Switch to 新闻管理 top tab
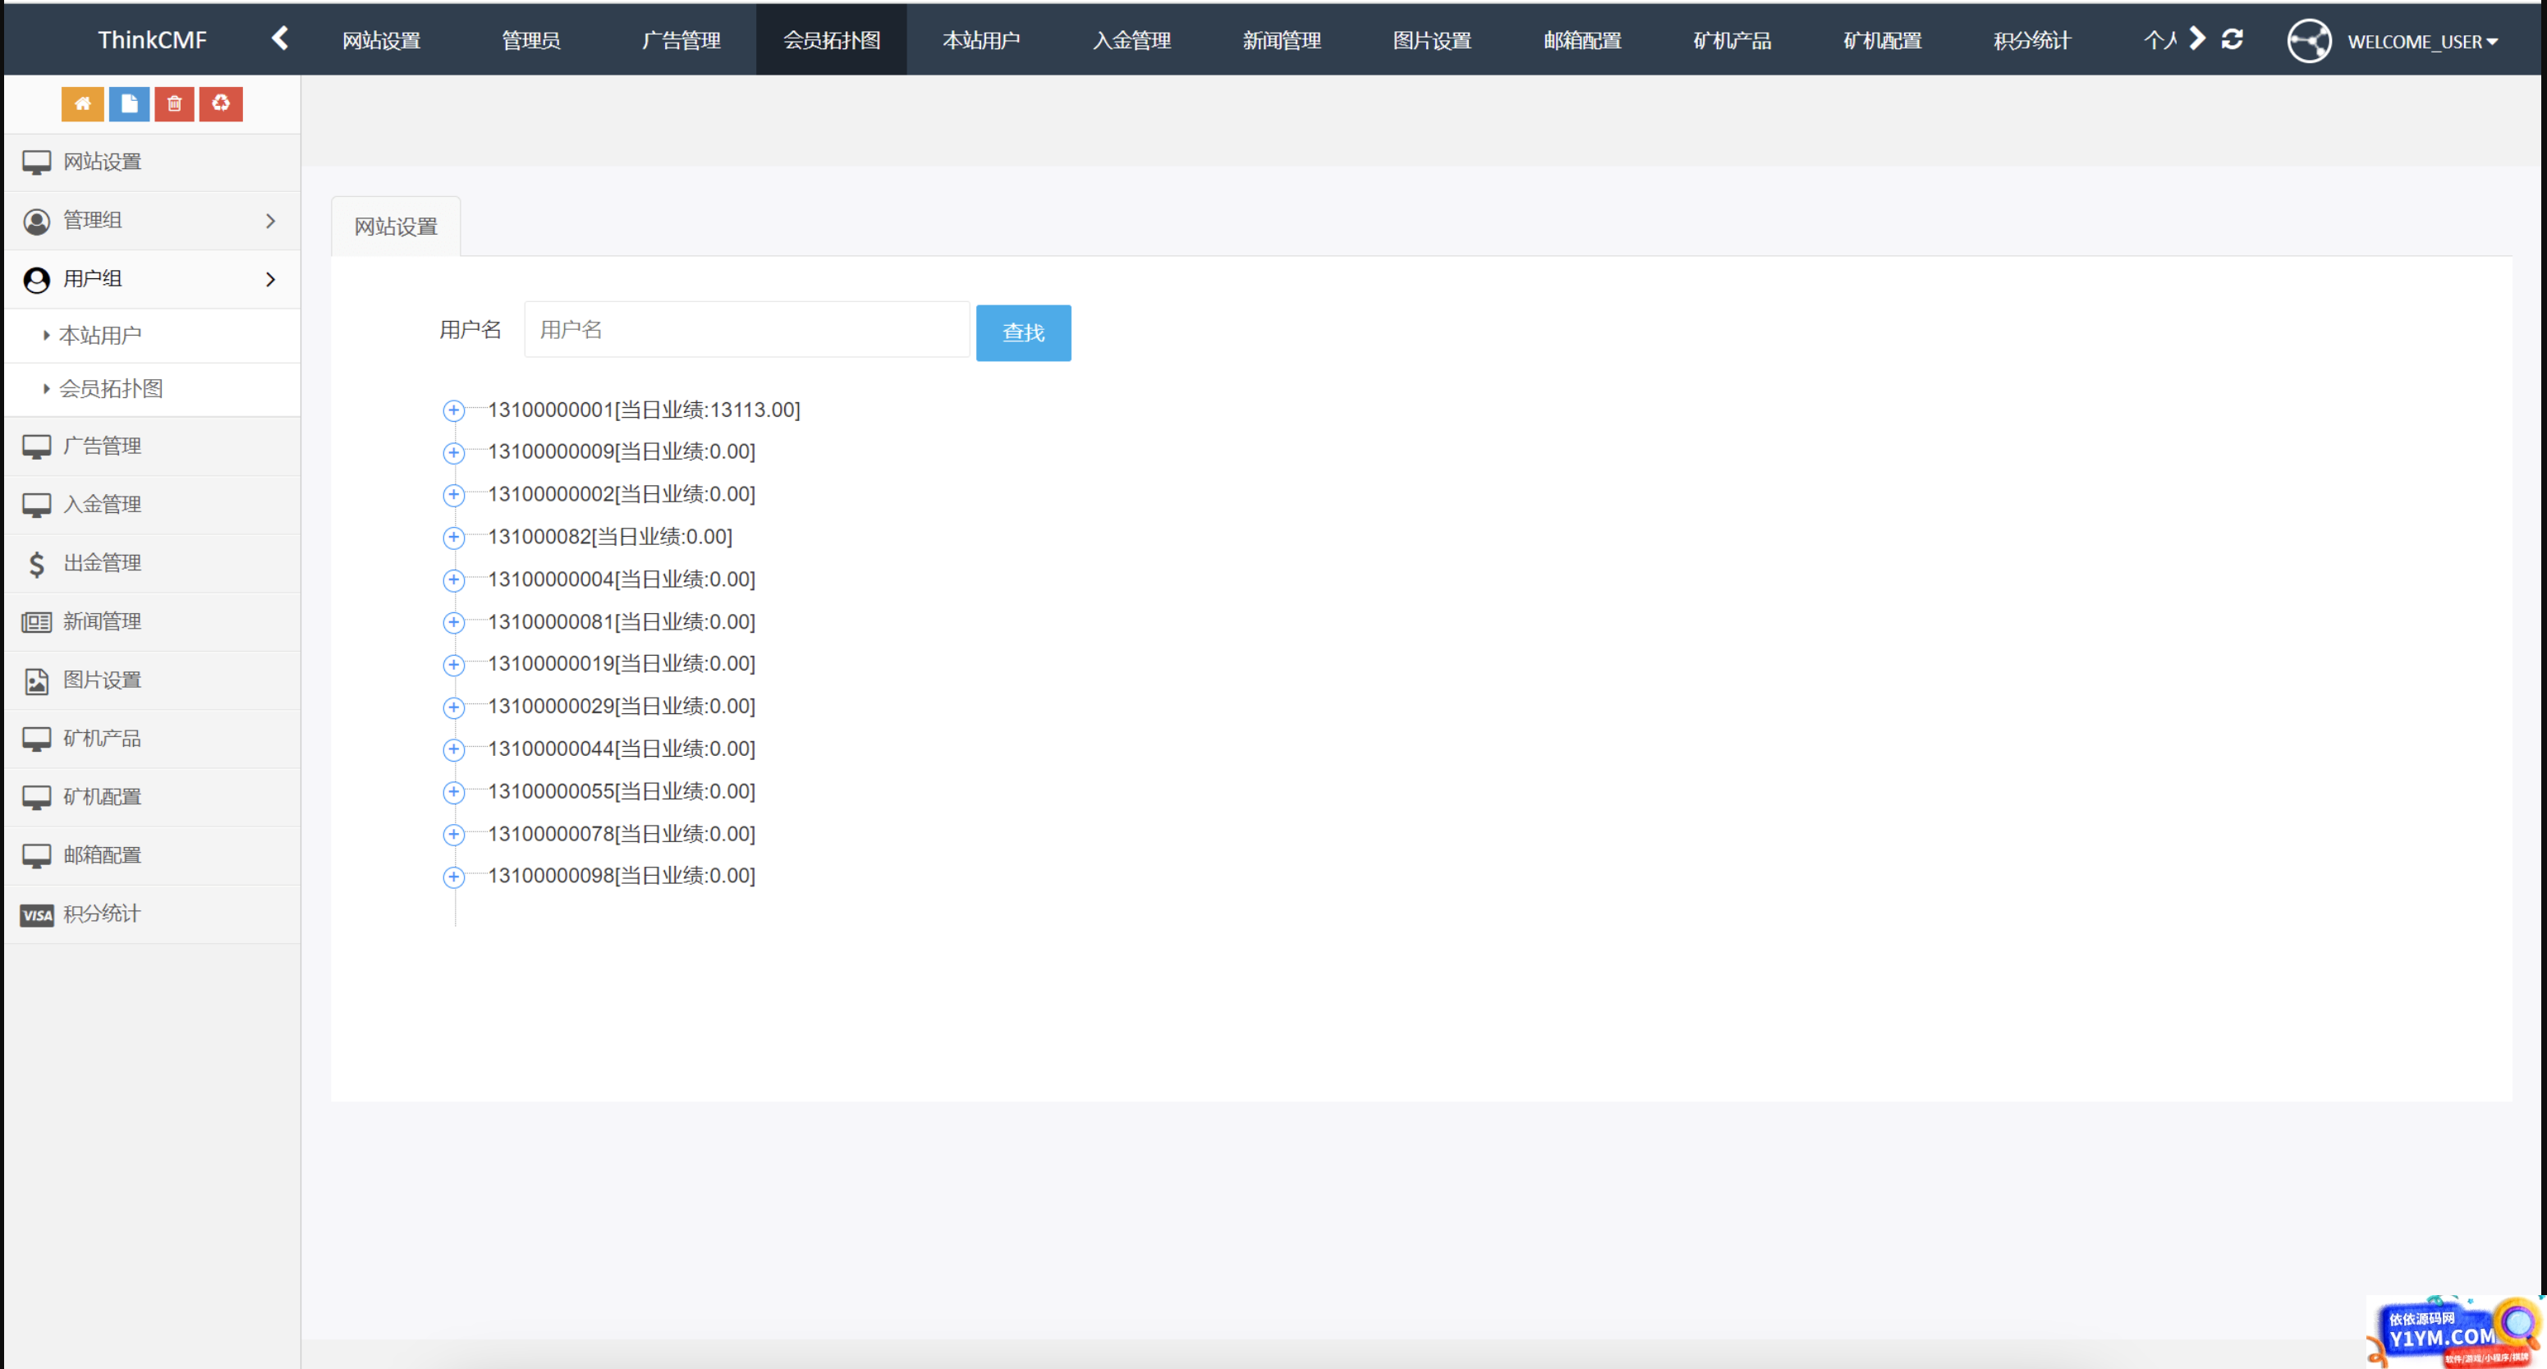2547x1369 pixels. click(x=1283, y=40)
